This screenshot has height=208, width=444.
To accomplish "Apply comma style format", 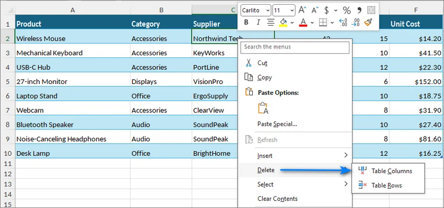I will (x=359, y=10).
